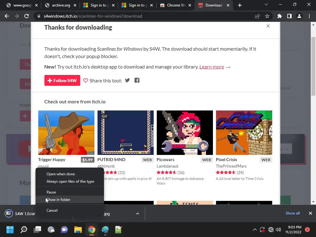
Task: Bookmark this page with the star
Action: click(x=267, y=16)
